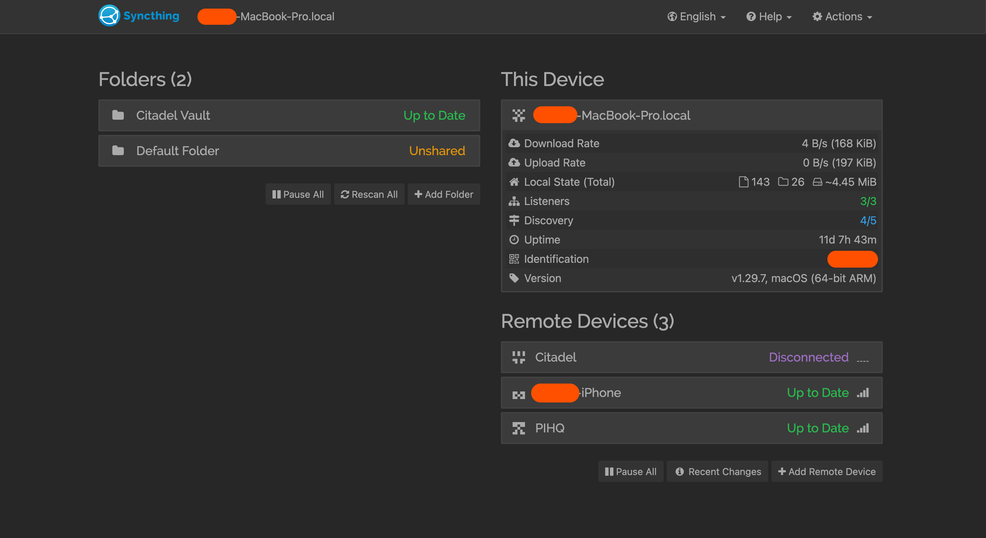Click the PIHQ device identicon
The width and height of the screenshot is (986, 538).
point(519,428)
